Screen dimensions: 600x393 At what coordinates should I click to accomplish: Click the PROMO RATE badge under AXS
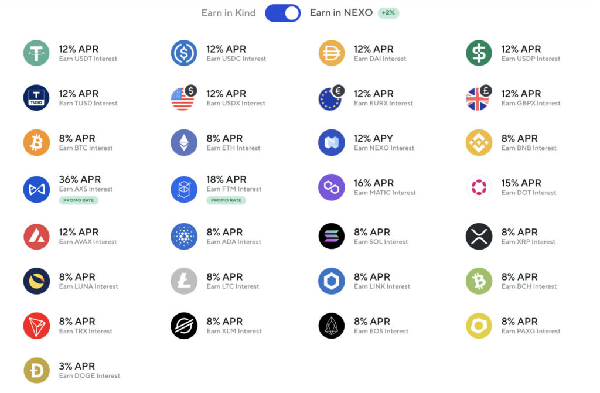[79, 200]
